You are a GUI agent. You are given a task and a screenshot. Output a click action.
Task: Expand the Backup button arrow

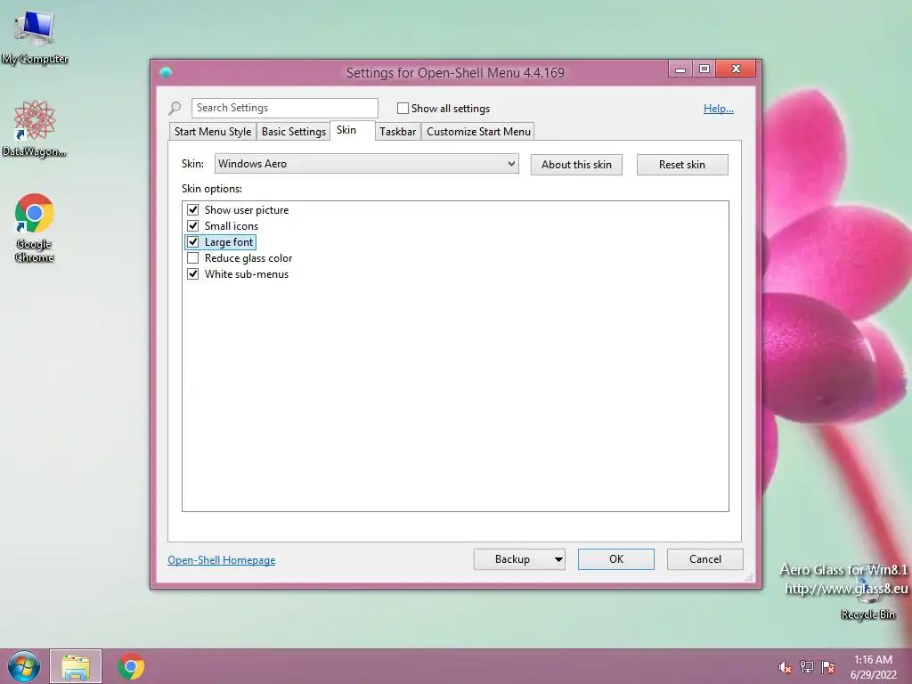pyautogui.click(x=558, y=559)
